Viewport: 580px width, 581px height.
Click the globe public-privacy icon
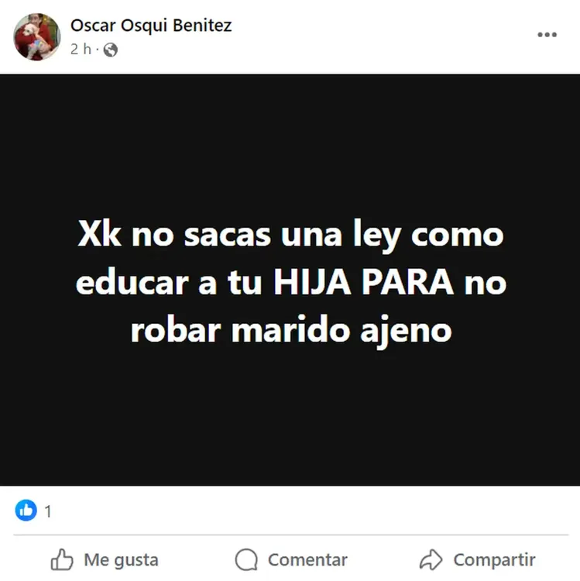point(111,50)
